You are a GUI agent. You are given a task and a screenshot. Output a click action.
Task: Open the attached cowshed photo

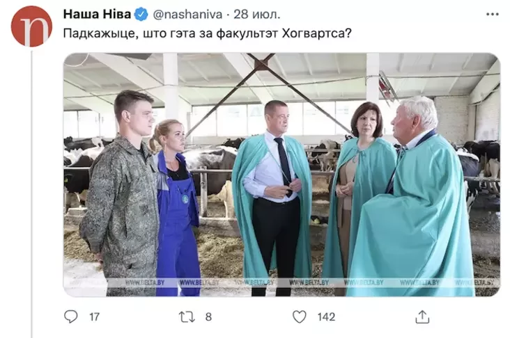pyautogui.click(x=281, y=175)
